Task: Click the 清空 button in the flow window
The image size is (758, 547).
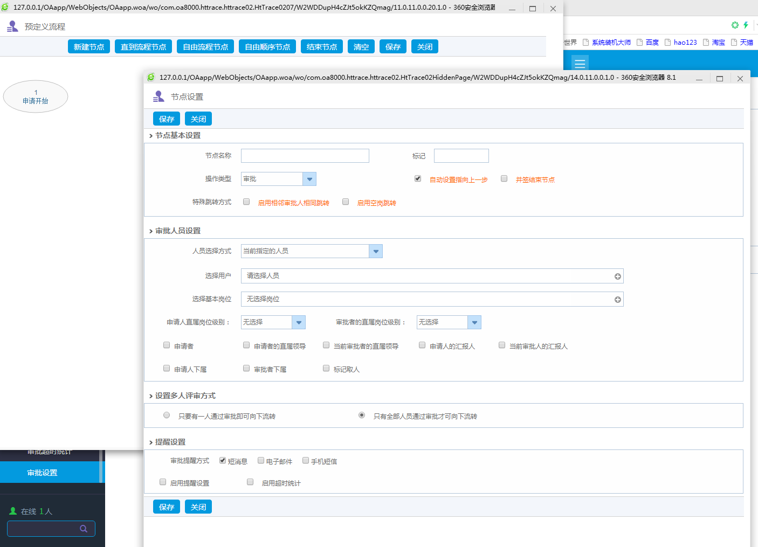Action: (x=361, y=47)
